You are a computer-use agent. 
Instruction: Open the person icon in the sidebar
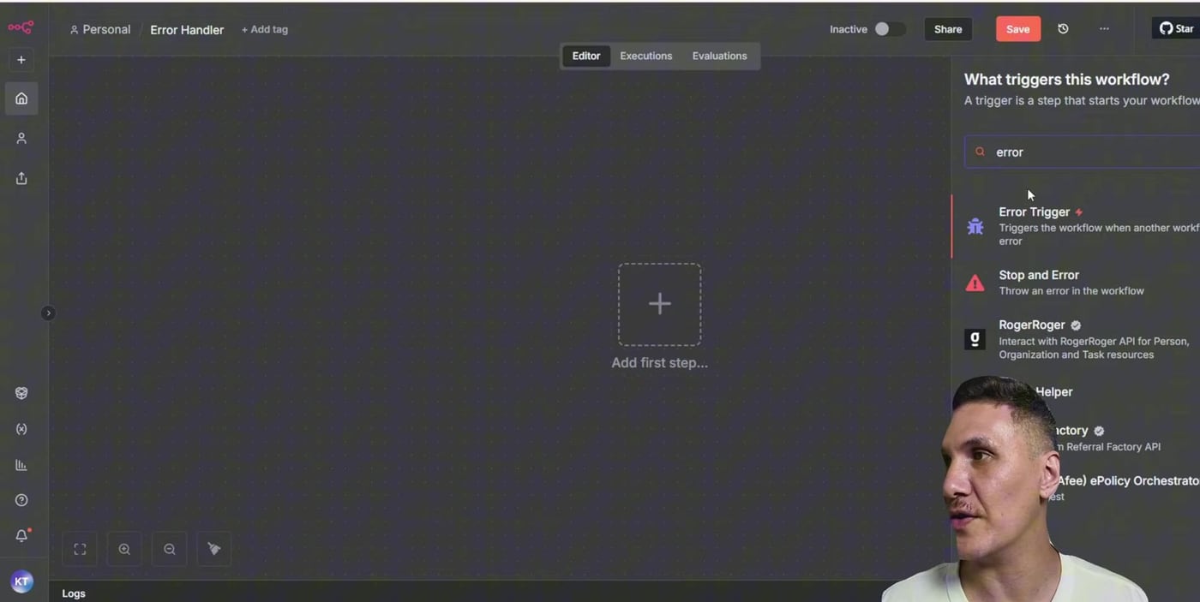point(21,138)
